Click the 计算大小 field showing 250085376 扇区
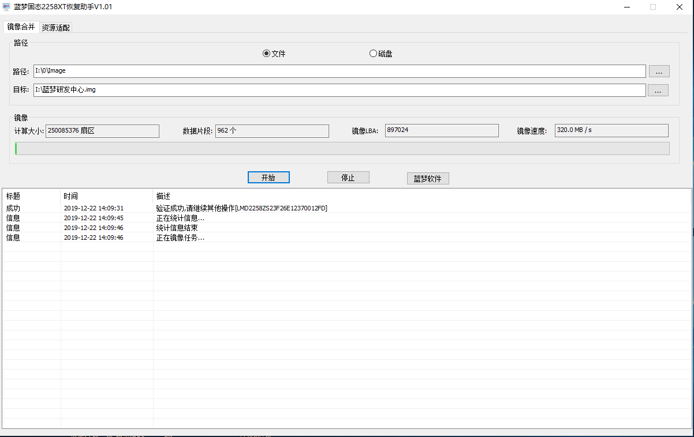This screenshot has width=694, height=437. click(x=102, y=131)
